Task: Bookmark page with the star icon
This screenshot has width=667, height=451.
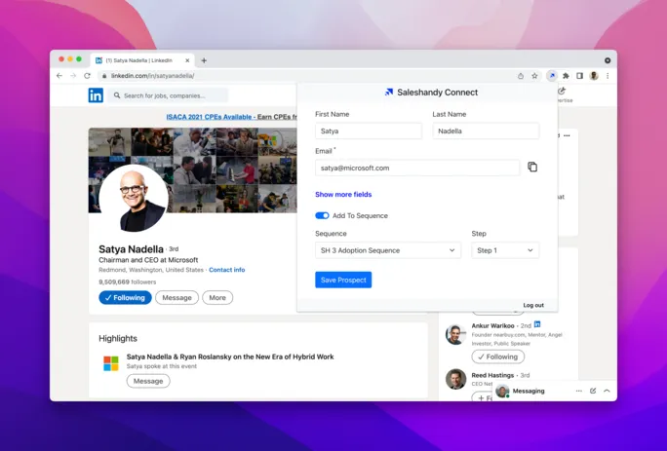Action: [534, 76]
